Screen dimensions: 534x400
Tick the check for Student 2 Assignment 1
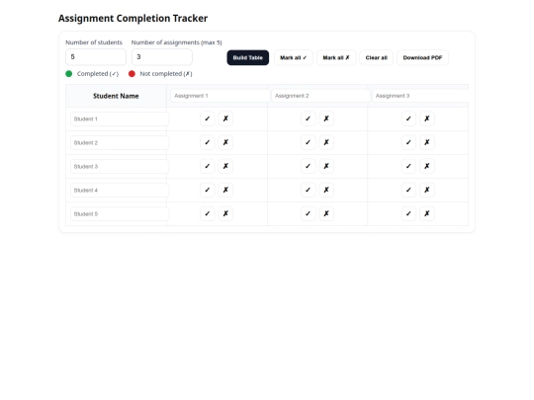[207, 142]
